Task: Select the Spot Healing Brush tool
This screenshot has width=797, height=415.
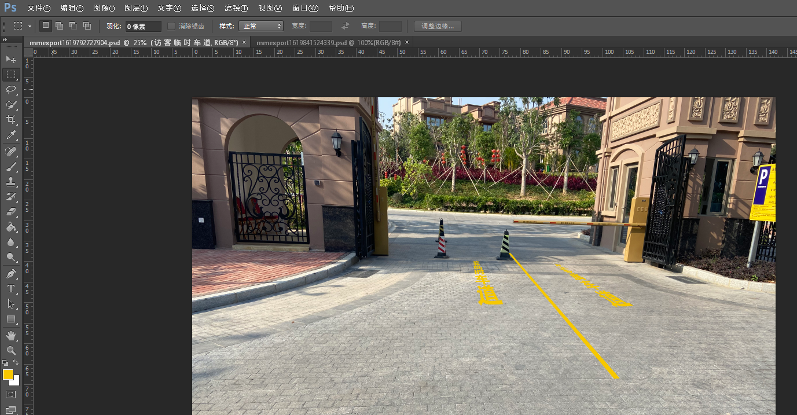Action: point(11,152)
